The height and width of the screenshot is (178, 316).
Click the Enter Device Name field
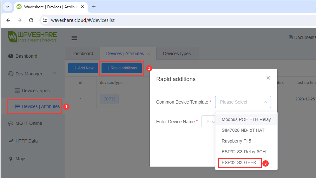(x=208, y=122)
